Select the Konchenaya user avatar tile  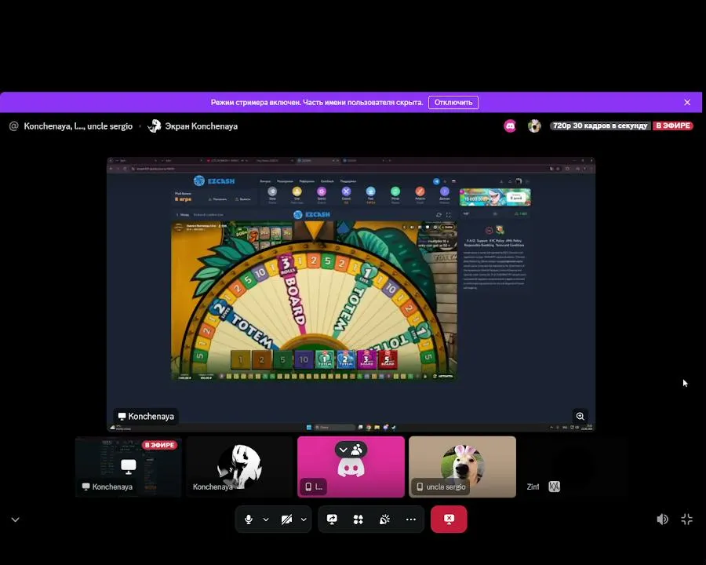(x=239, y=467)
